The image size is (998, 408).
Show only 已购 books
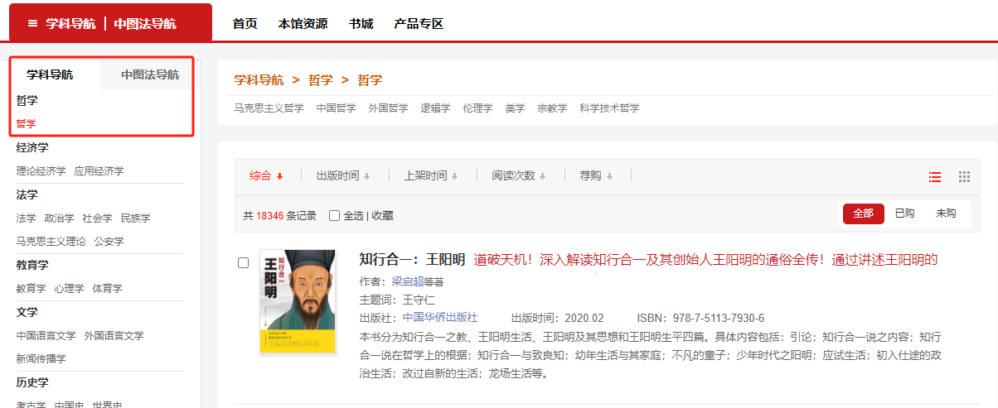[904, 214]
